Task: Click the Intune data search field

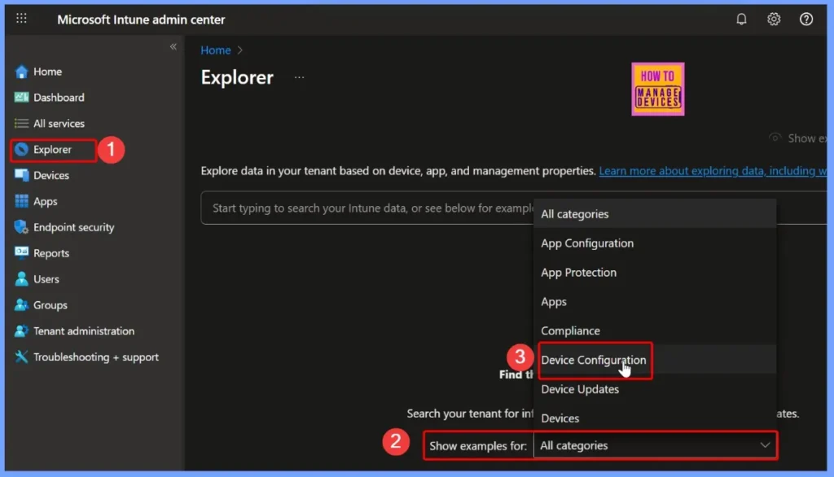Action: click(367, 208)
